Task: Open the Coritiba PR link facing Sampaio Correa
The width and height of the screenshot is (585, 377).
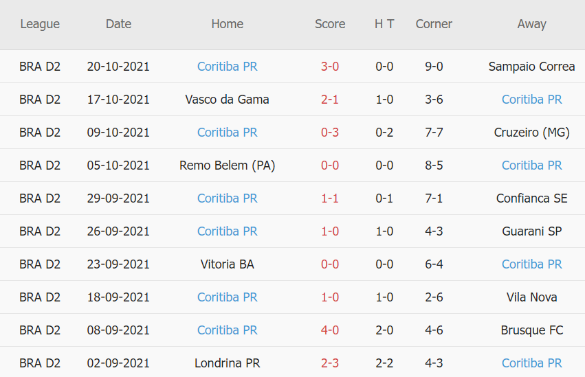Action: point(227,67)
